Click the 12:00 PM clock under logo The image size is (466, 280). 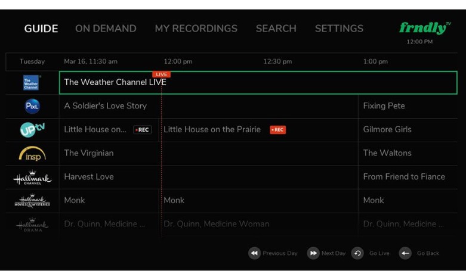tap(419, 42)
